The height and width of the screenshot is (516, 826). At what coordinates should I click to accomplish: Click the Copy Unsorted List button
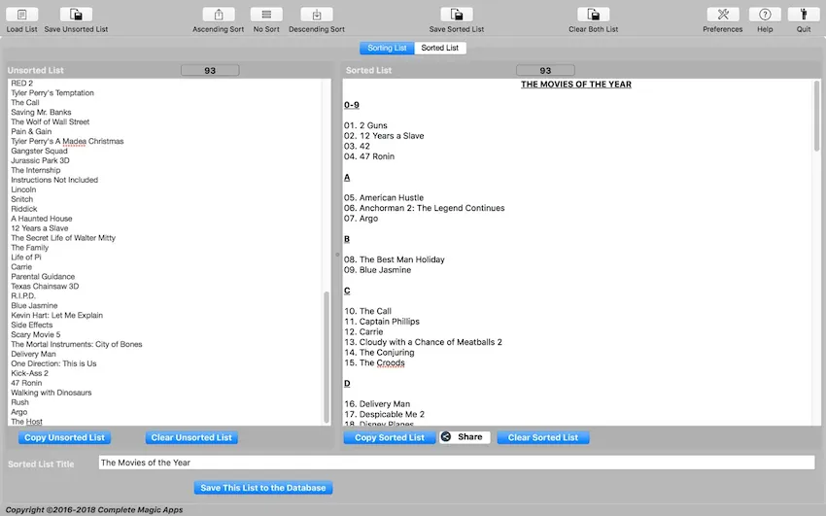point(64,437)
